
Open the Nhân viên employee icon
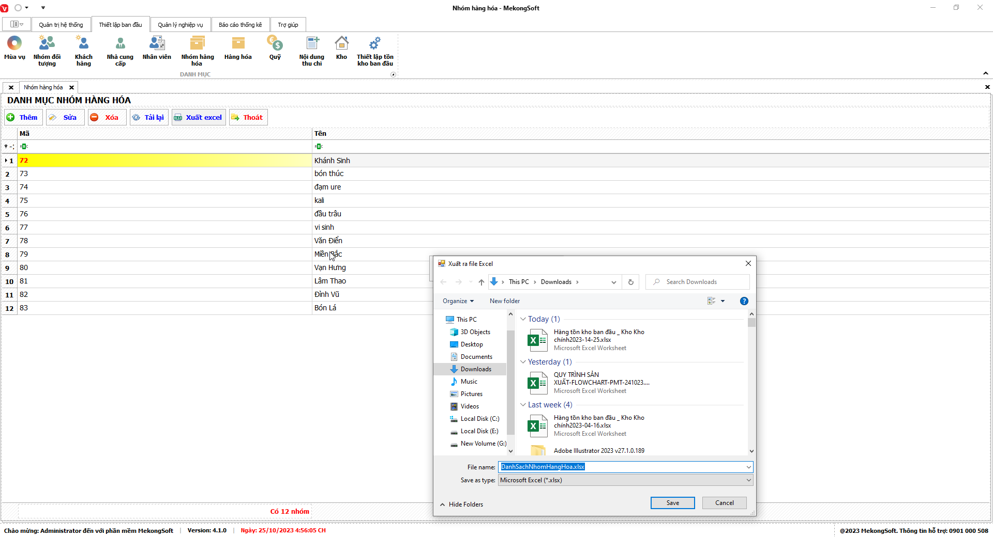point(157,48)
